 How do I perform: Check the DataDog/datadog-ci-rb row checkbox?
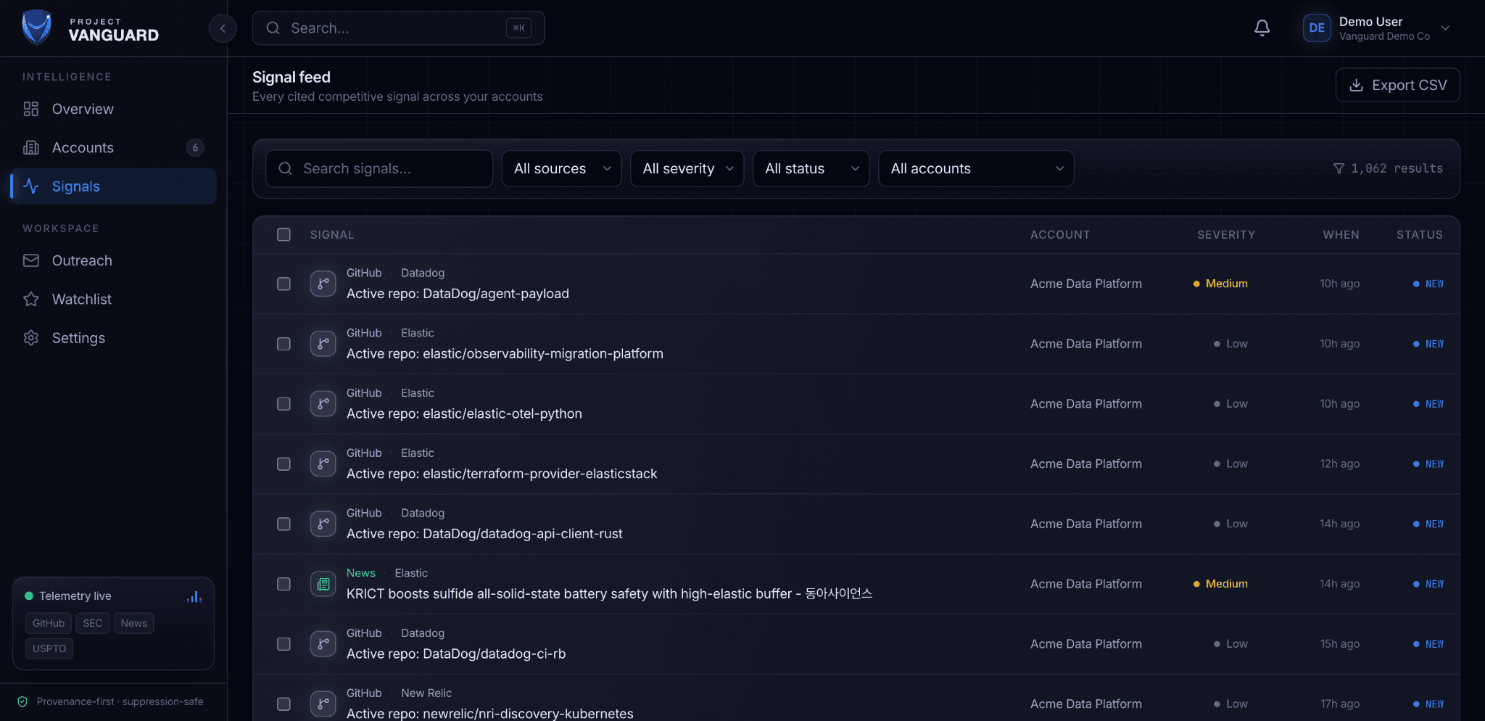point(284,644)
